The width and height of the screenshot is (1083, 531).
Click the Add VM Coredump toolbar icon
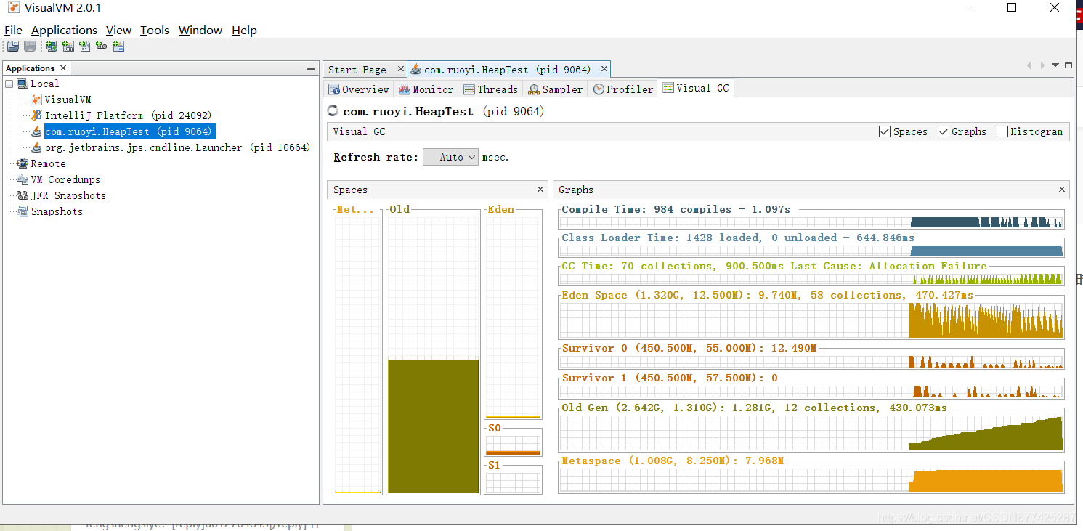coord(85,46)
